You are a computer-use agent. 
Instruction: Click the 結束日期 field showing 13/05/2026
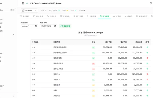click(x=49, y=26)
